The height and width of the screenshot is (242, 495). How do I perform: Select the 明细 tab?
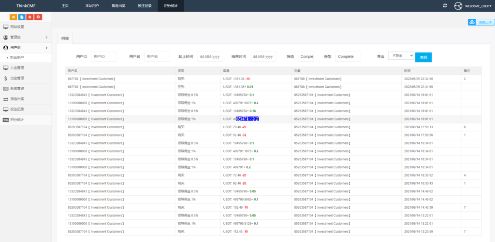(x=65, y=38)
